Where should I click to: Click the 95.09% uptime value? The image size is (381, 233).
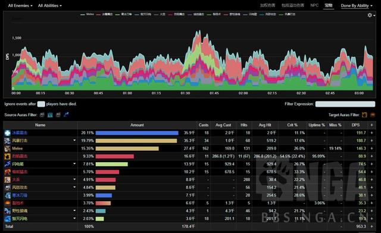click(x=318, y=156)
